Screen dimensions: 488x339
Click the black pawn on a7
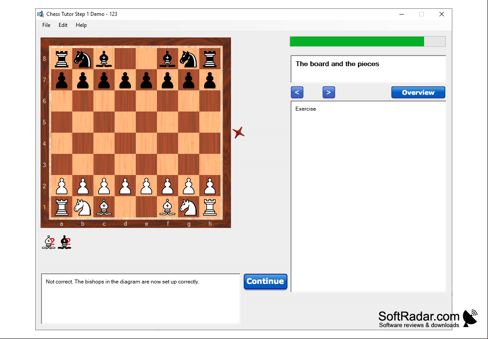coord(62,80)
